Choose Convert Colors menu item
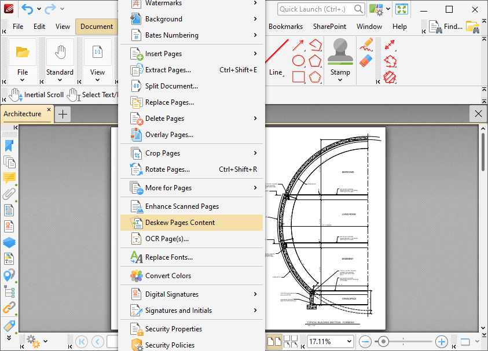The height and width of the screenshot is (351, 488). coord(192,276)
